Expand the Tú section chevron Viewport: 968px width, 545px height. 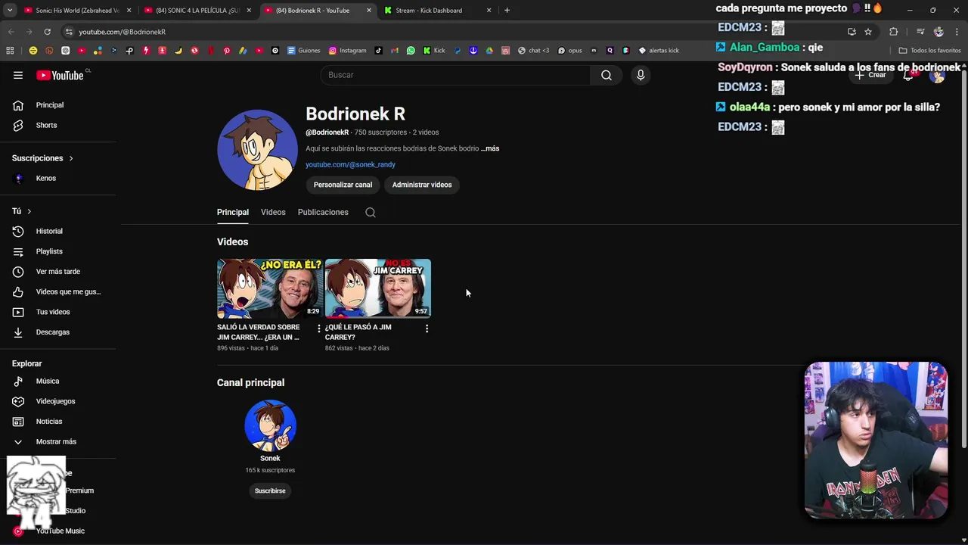[29, 211]
